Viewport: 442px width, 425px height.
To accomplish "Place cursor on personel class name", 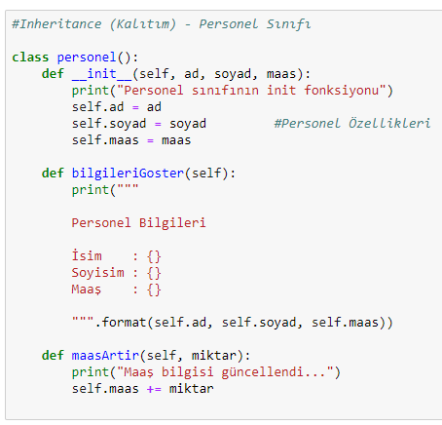I will pos(87,58).
